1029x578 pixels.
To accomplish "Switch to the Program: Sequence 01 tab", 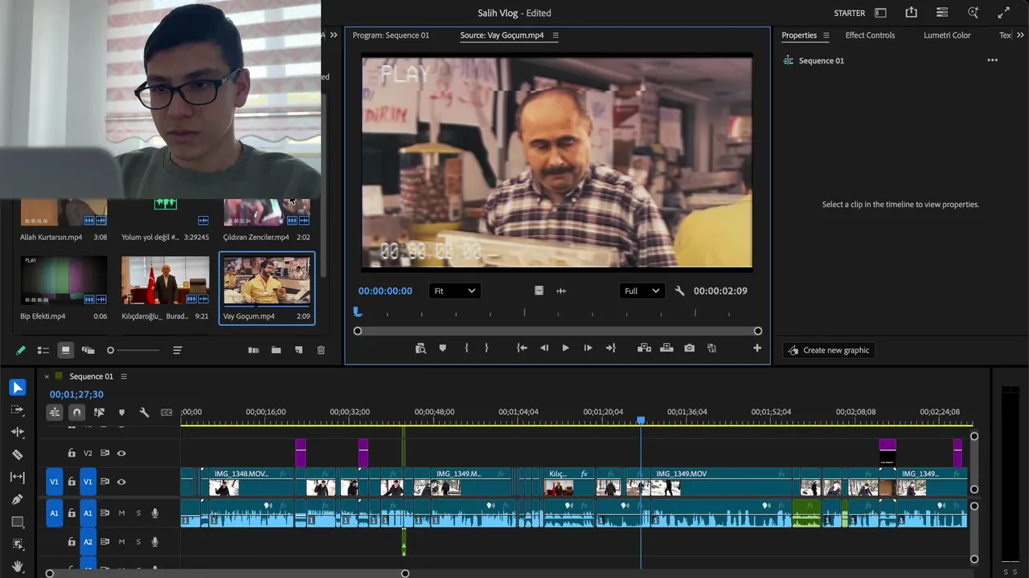I will (x=391, y=35).
